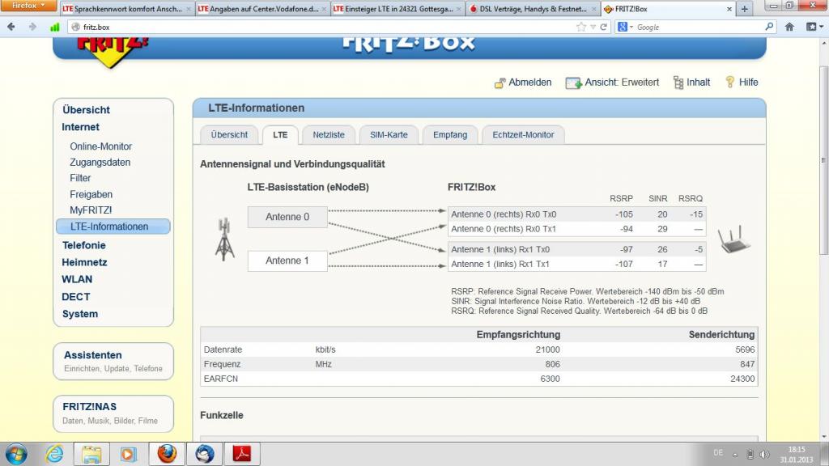
Task: Open the bookmarks toolbar menu icon
Action: click(813, 27)
